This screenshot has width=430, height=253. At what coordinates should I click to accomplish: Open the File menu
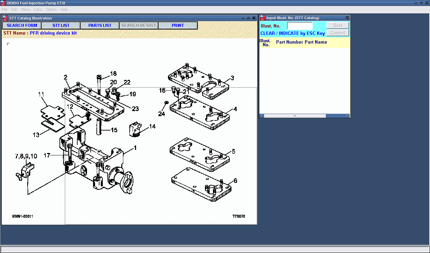click(4, 9)
